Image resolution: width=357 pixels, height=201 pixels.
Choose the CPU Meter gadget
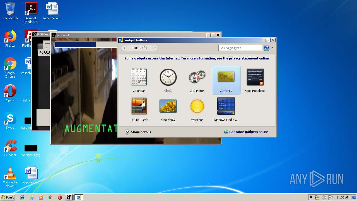[x=197, y=80]
